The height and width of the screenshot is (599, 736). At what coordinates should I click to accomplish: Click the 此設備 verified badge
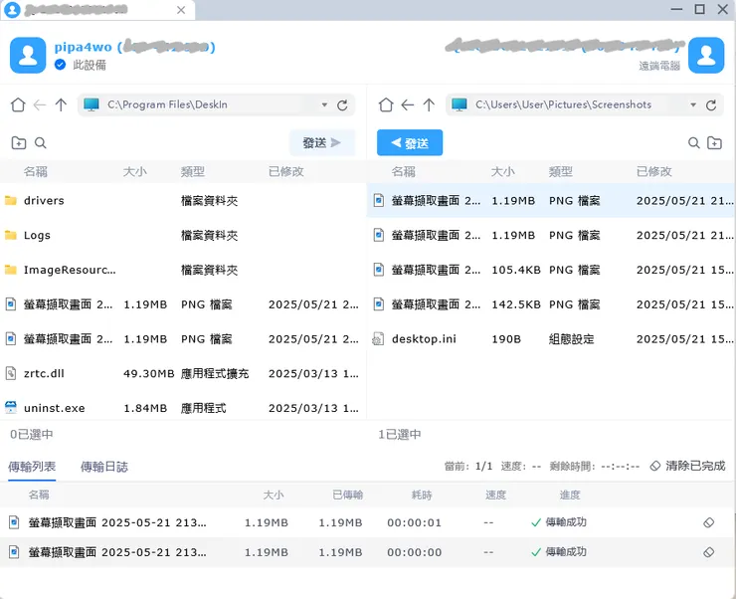click(x=60, y=65)
